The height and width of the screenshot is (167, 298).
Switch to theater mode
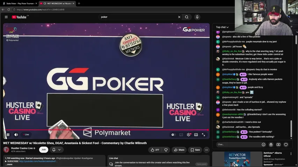pyautogui.click(x=196, y=135)
